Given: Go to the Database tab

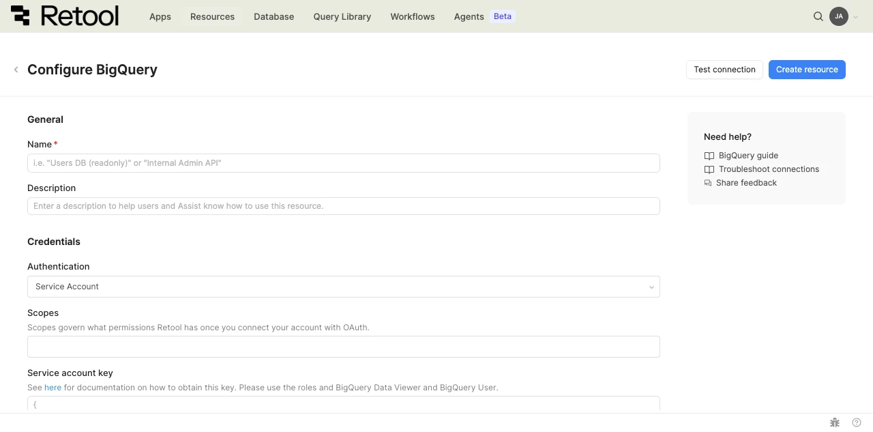Looking at the screenshot, I should click(x=273, y=16).
